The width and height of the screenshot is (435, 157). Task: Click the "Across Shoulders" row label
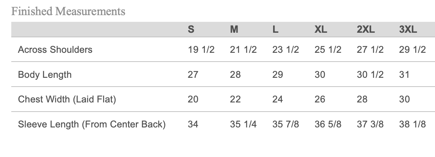pyautogui.click(x=55, y=50)
